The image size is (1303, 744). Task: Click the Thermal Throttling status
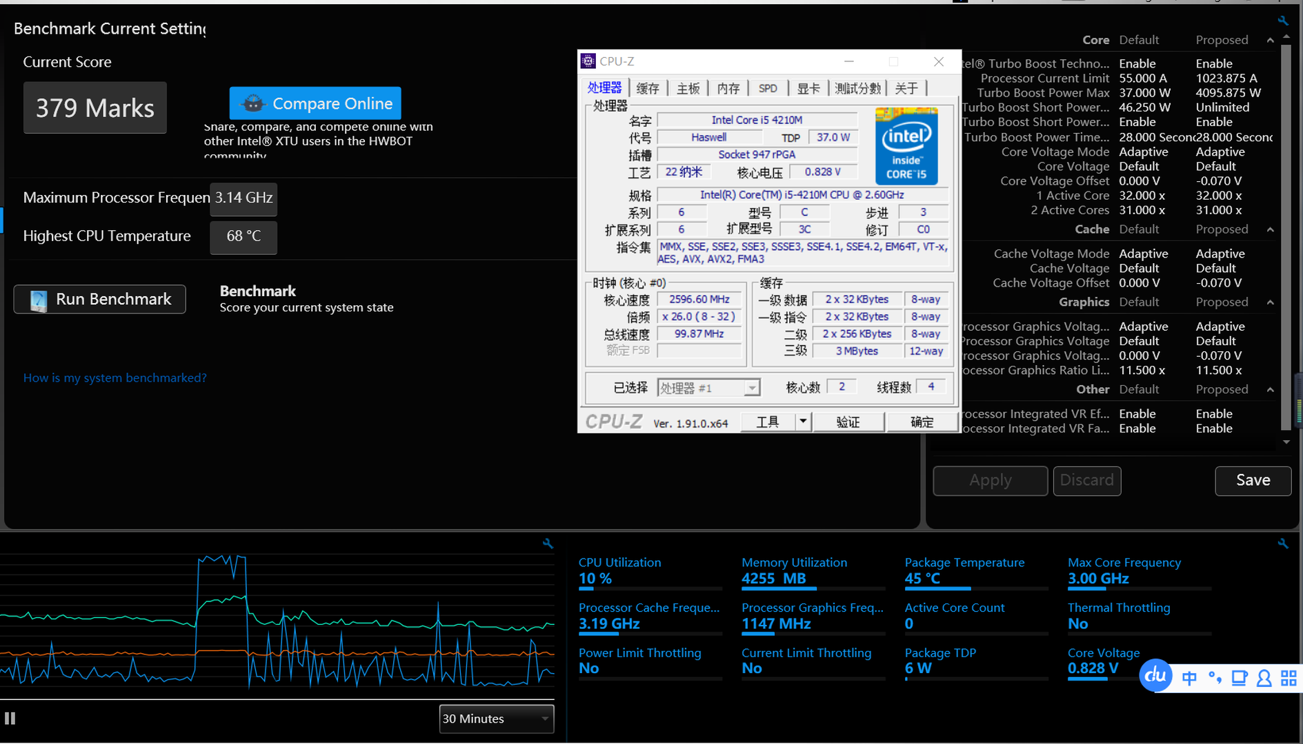1077,624
